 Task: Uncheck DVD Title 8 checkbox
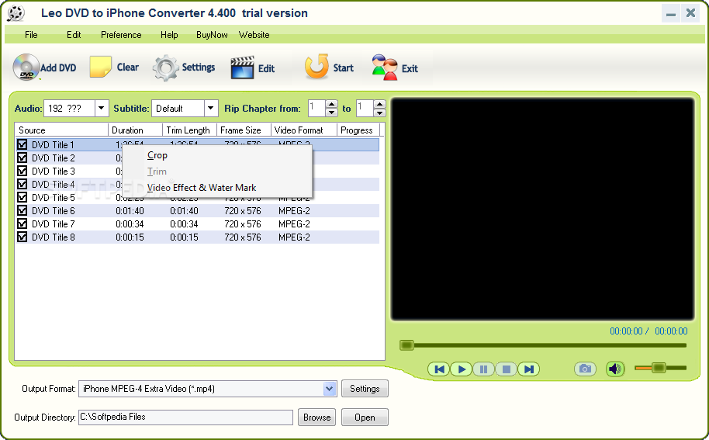click(x=22, y=237)
